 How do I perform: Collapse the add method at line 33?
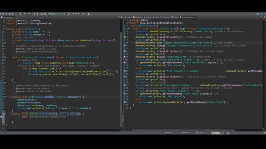5,97
